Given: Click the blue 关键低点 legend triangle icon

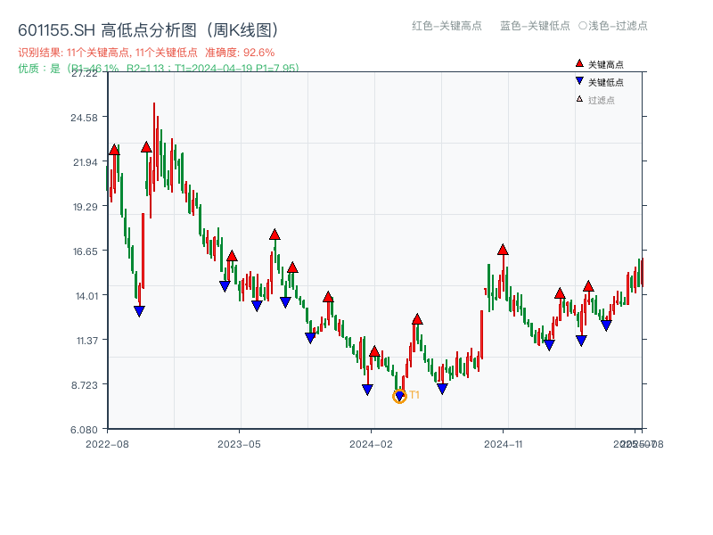Looking at the screenshot, I should (x=579, y=81).
